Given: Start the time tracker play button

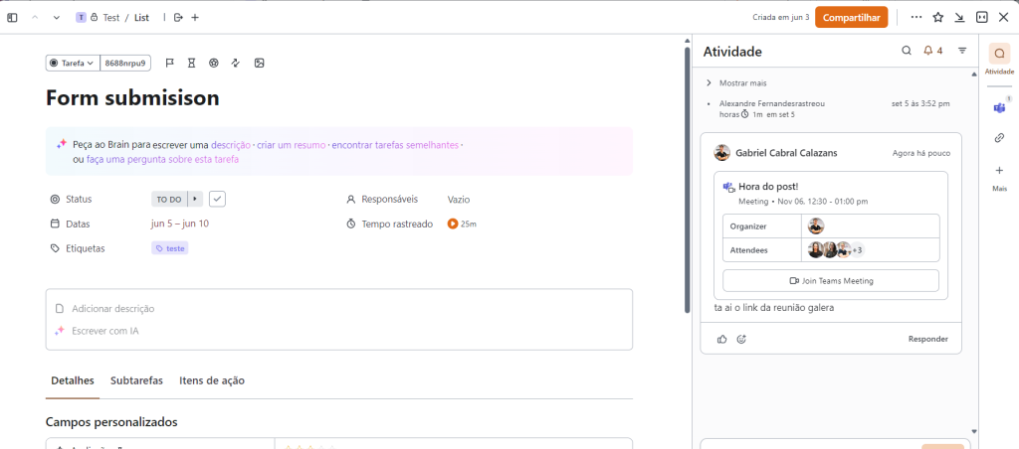Looking at the screenshot, I should click(453, 224).
